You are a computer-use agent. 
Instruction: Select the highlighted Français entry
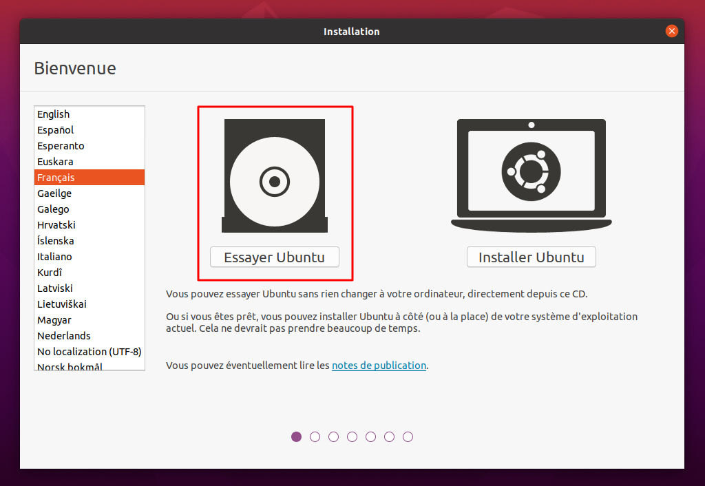click(x=90, y=177)
